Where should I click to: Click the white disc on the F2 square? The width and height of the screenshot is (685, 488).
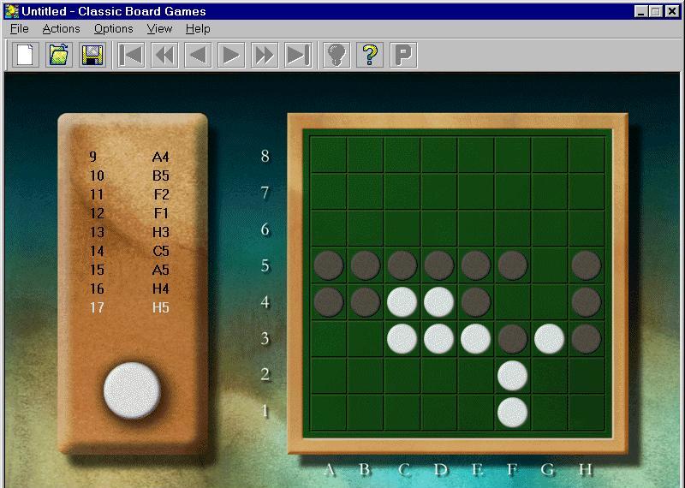(512, 375)
